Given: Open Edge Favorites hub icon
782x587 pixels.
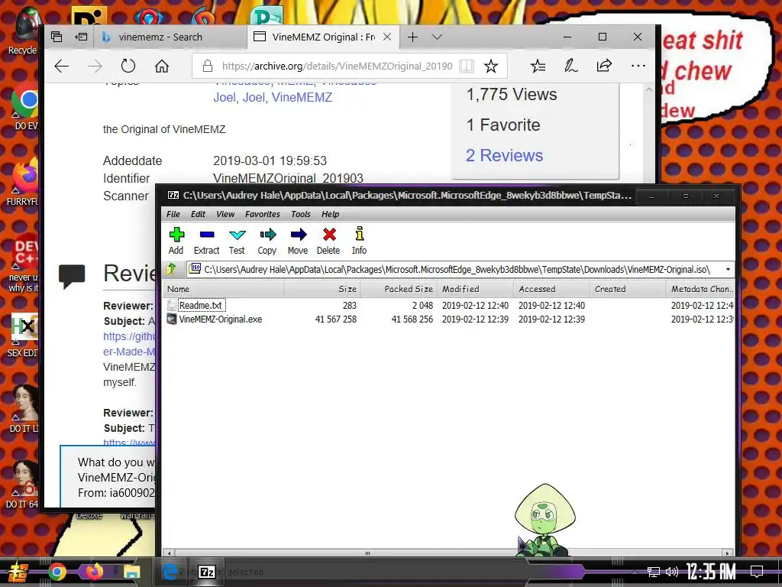Looking at the screenshot, I should pyautogui.click(x=538, y=66).
